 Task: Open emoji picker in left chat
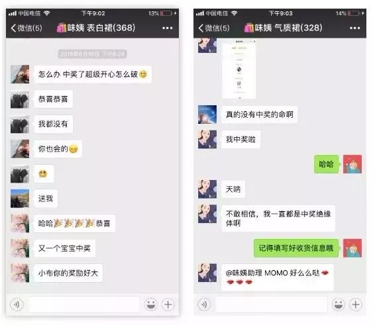pos(151,304)
